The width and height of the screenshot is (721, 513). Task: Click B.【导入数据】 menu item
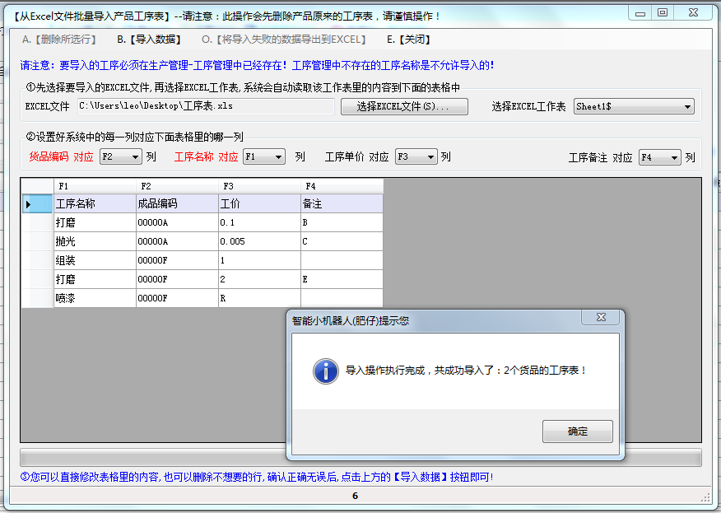[149, 40]
